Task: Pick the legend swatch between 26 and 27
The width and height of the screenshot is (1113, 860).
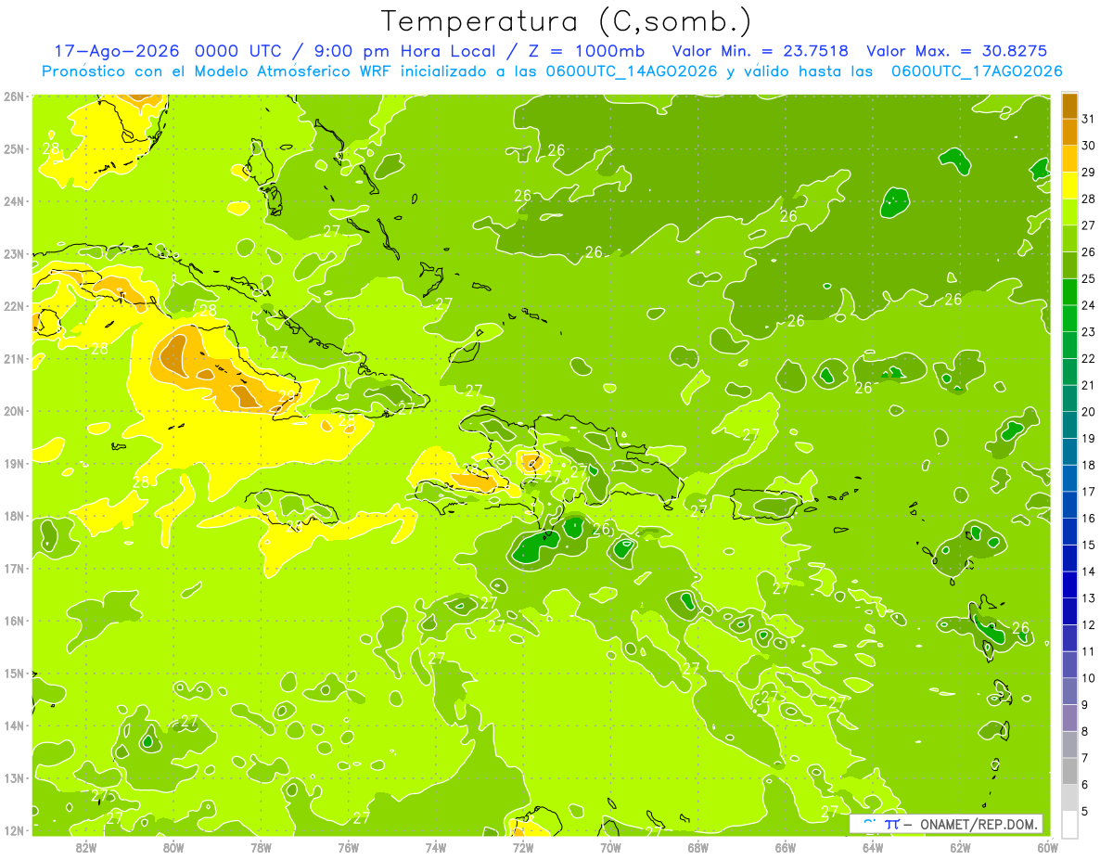Action: tap(1069, 239)
